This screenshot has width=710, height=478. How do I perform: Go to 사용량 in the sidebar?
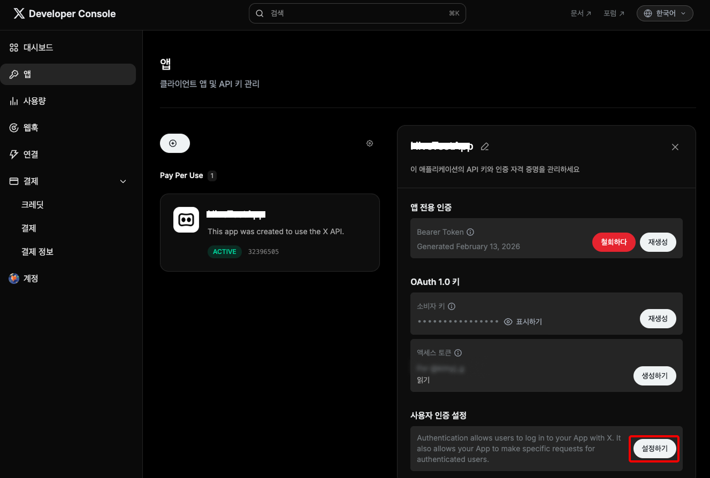(34, 101)
